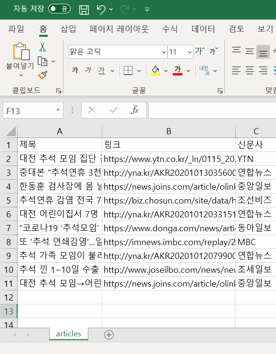
Task: Click the YTN cell in column C
Action: point(255,159)
